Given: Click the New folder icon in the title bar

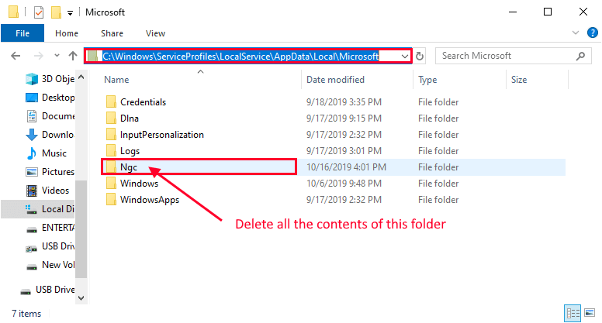Looking at the screenshot, I should coord(55,12).
